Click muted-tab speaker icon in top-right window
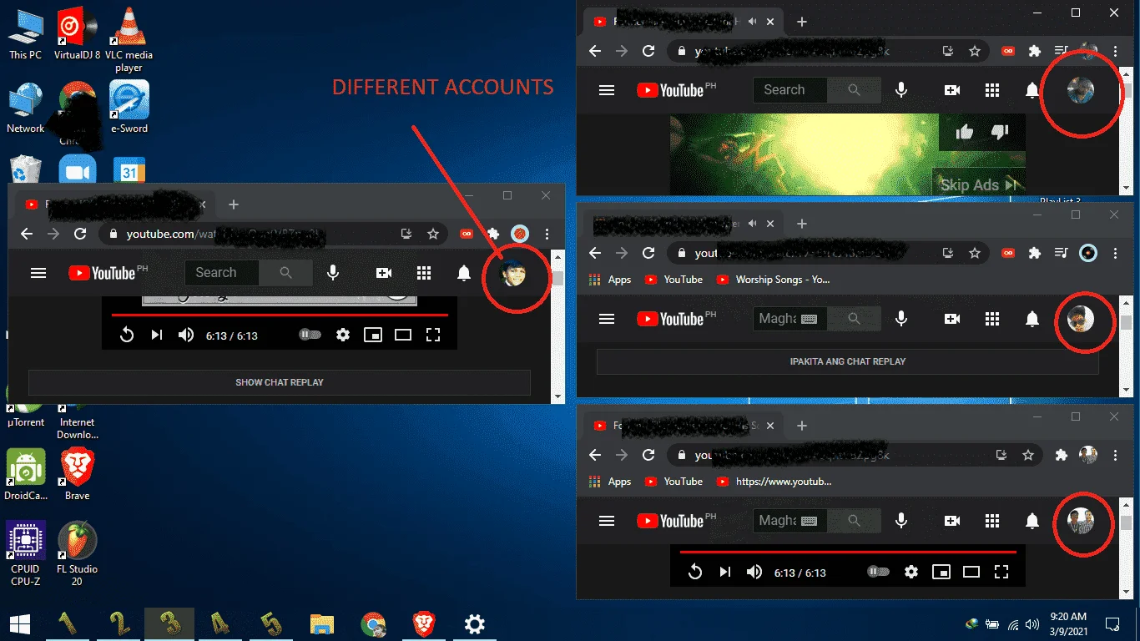Screen dimensions: 1140x641 753,22
